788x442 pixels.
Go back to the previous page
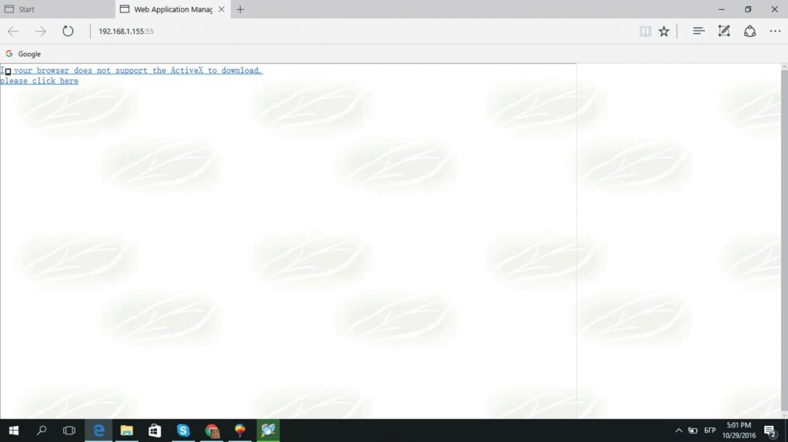coord(13,32)
